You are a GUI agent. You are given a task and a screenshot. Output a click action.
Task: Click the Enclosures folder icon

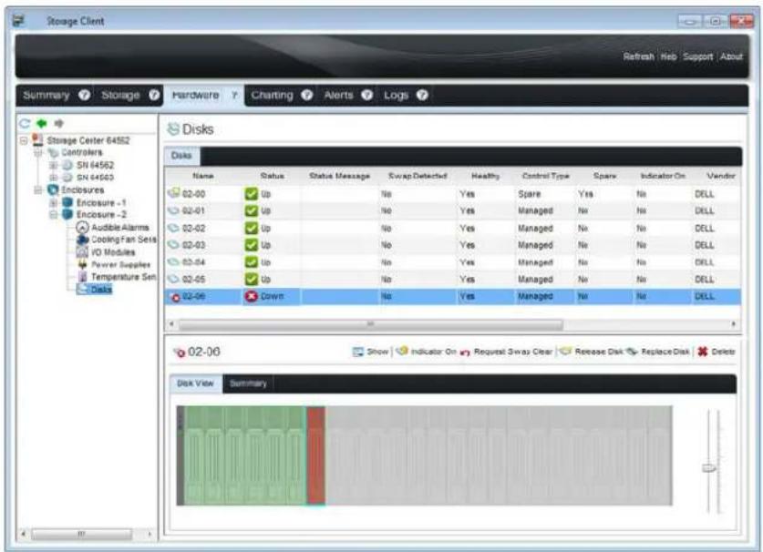(53, 189)
